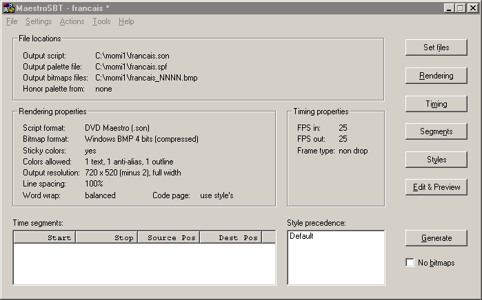
Task: Maximize the MaestroSBT window
Action: [460, 8]
